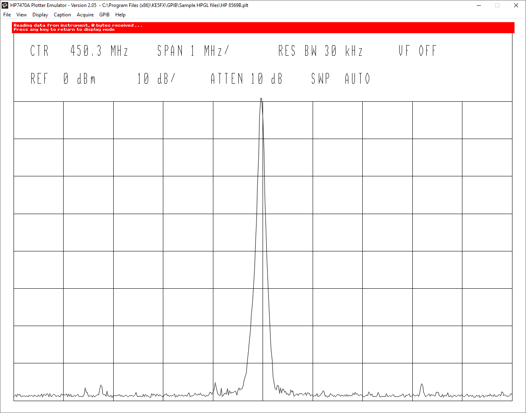Click the 'RES BW 30 kHz' label
Image resolution: width=526 pixels, height=413 pixels.
click(x=320, y=51)
